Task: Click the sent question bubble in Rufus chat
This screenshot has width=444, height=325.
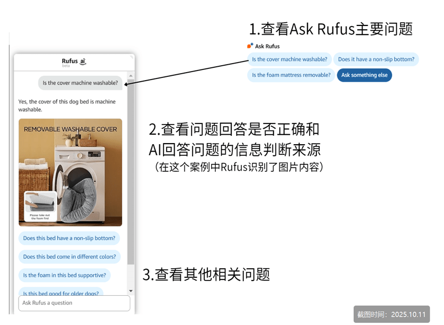Action: tap(80, 83)
